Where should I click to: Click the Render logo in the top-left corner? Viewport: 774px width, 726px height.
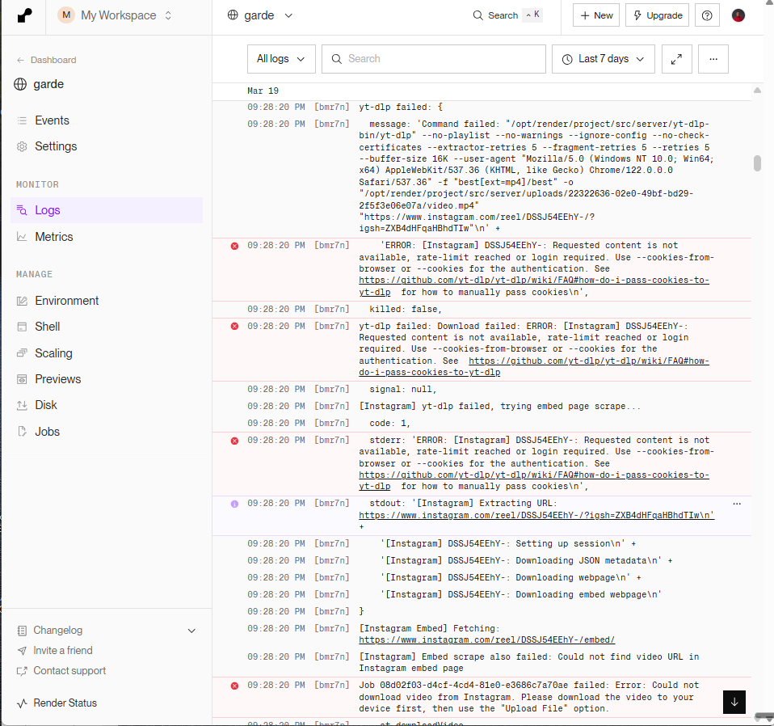(x=22, y=15)
